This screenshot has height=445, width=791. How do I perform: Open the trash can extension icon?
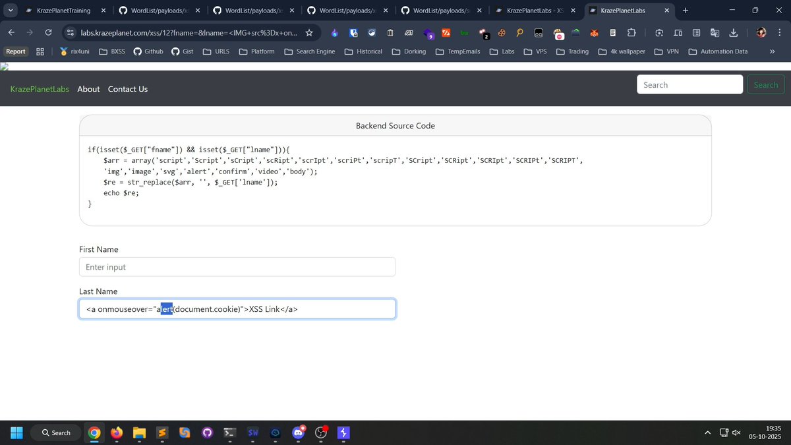point(390,33)
